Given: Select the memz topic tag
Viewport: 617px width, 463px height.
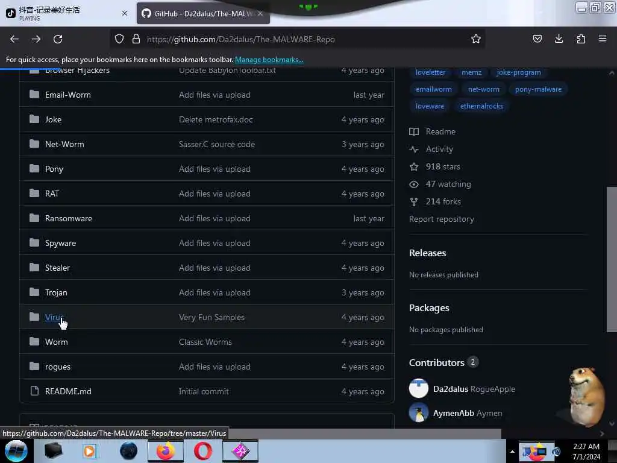Looking at the screenshot, I should (x=471, y=72).
